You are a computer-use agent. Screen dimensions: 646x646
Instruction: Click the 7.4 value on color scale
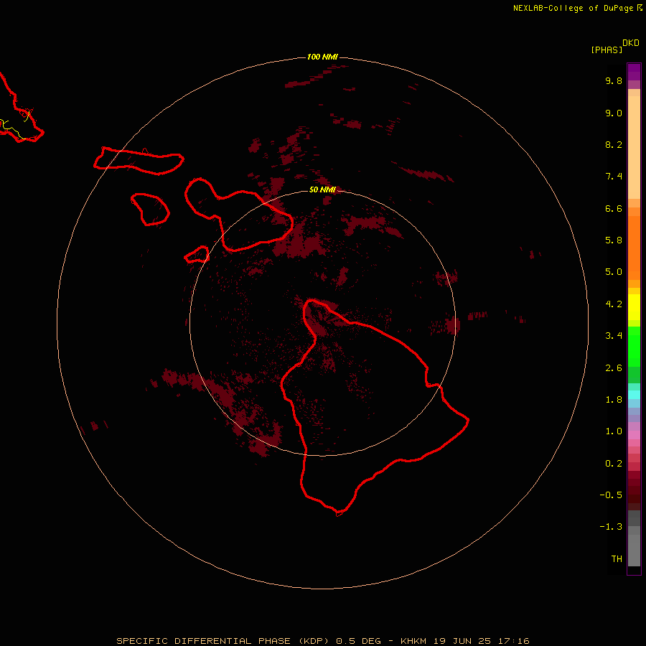pyautogui.click(x=614, y=177)
